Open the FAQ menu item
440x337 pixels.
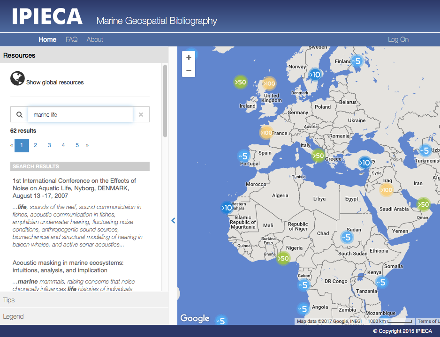tap(71, 39)
